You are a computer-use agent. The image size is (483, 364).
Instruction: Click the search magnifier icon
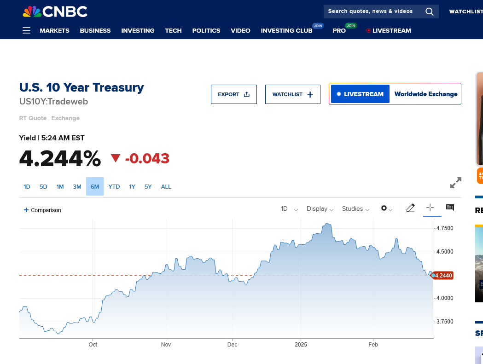(x=430, y=12)
